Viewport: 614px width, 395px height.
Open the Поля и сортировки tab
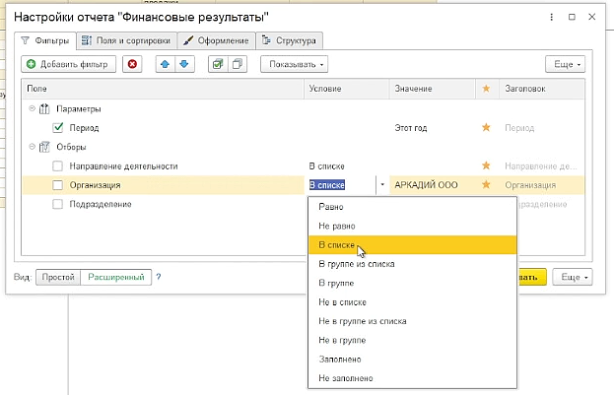coord(126,40)
